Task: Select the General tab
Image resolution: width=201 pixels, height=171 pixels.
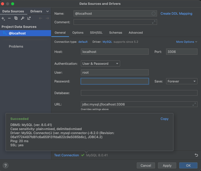Action: (x=60, y=33)
